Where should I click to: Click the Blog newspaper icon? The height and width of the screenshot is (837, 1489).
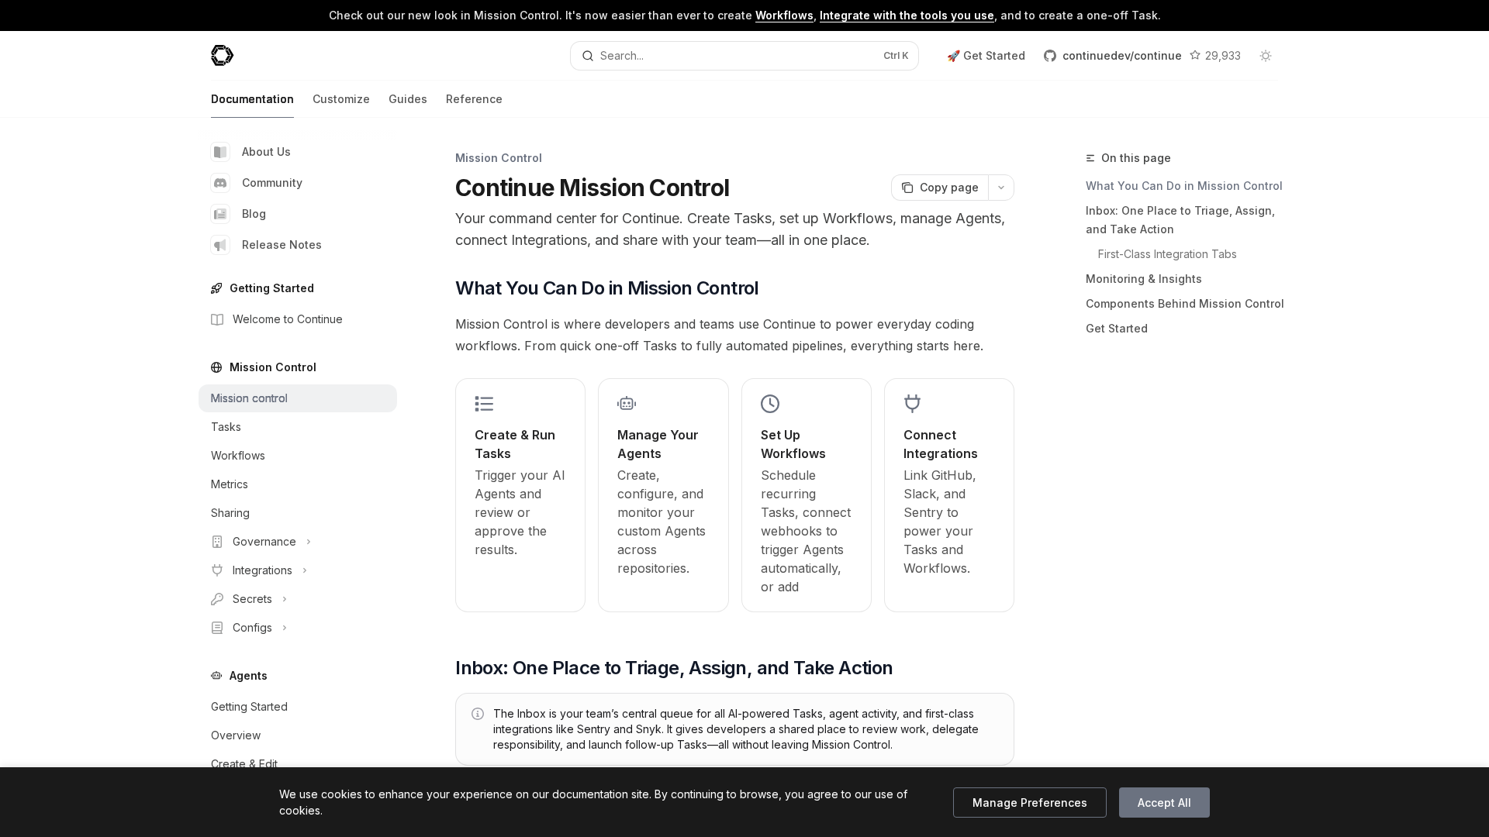coord(220,214)
